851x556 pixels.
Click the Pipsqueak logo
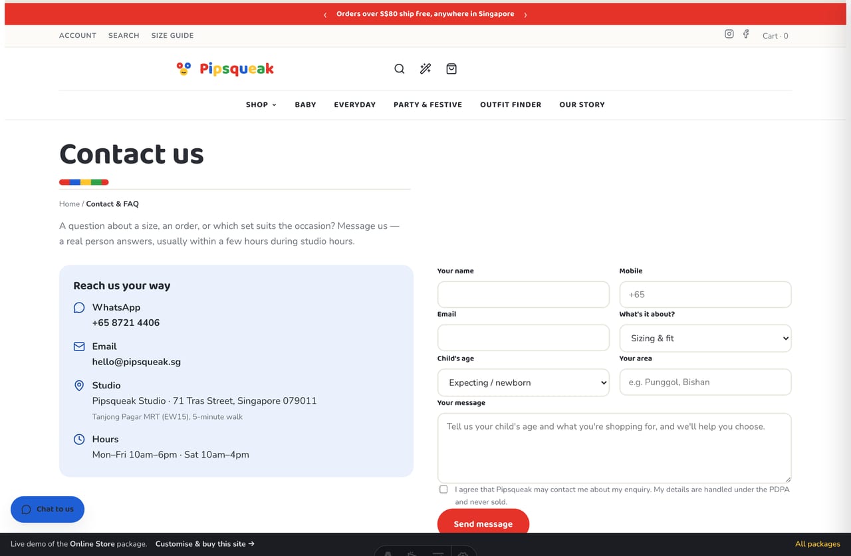pyautogui.click(x=225, y=69)
